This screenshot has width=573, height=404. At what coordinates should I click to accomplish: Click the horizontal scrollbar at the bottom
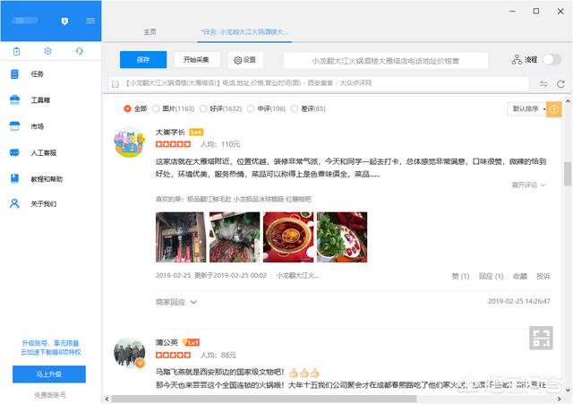[264, 399]
